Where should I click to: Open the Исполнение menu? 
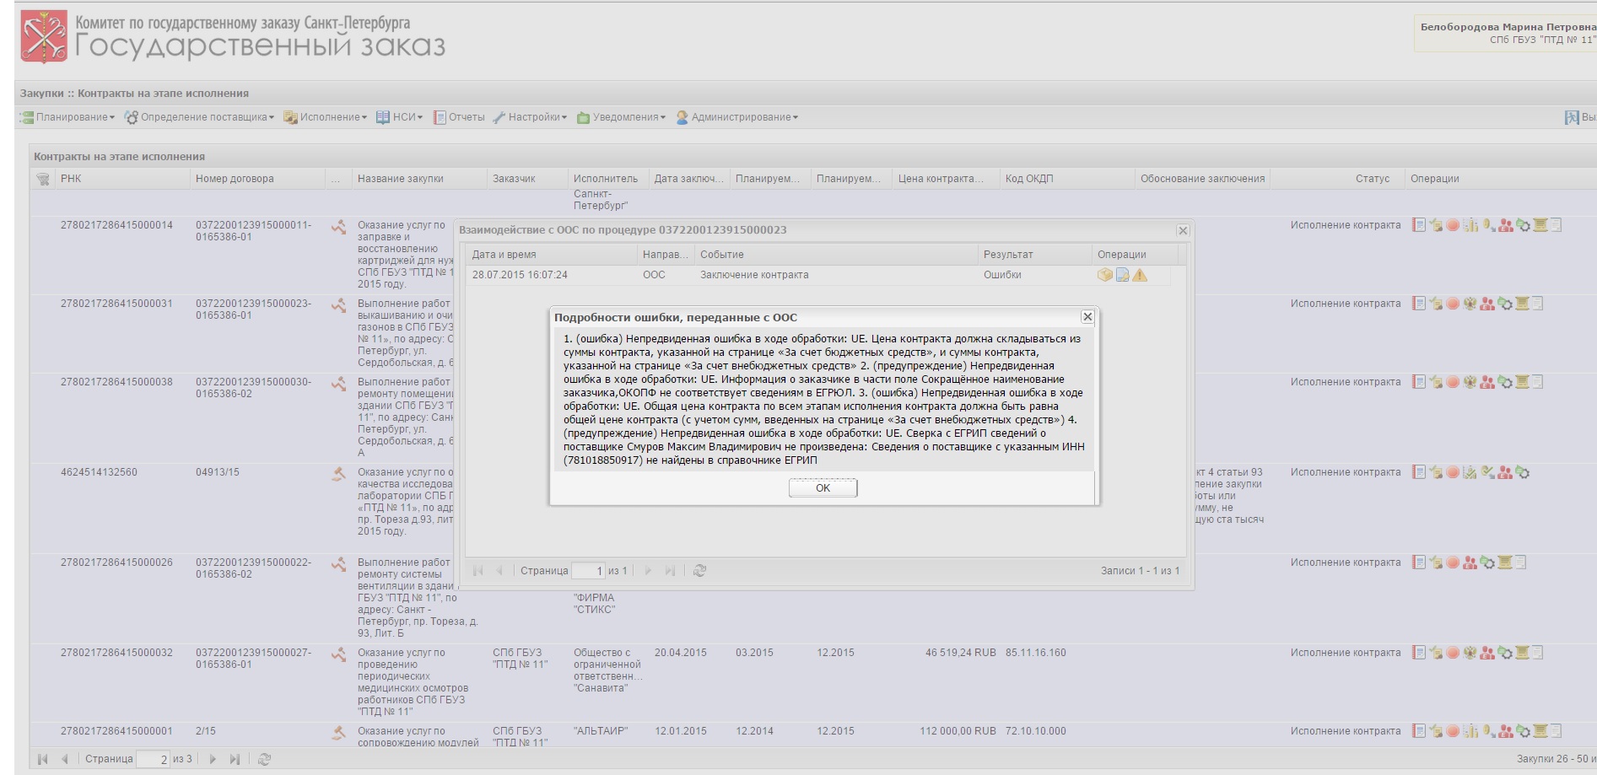click(x=325, y=117)
